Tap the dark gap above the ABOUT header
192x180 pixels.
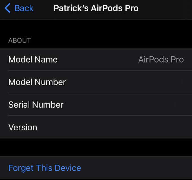point(96,27)
